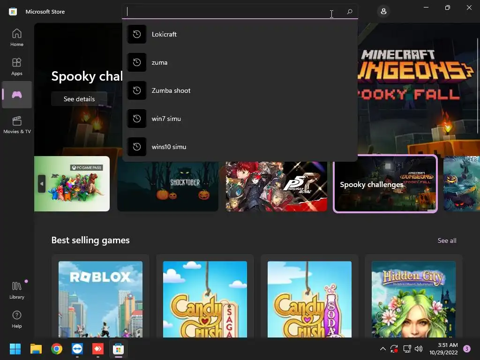
Task: Open PC Game Pass carousel thumbnail
Action: pos(72,184)
